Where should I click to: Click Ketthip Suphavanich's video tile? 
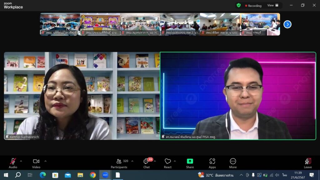coord(82,96)
